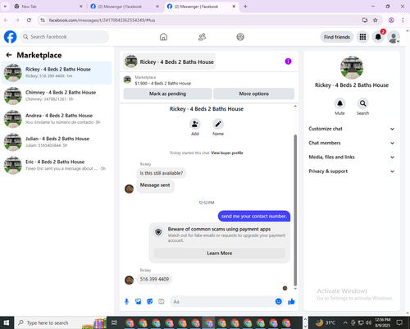Open a new browser tab with plus

245,7
